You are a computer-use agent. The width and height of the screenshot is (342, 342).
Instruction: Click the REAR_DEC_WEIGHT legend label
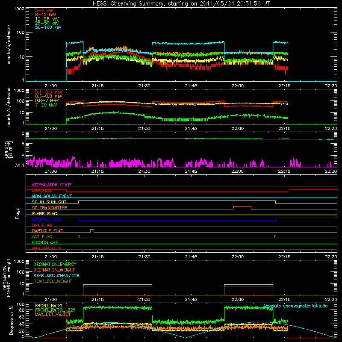coord(53,281)
